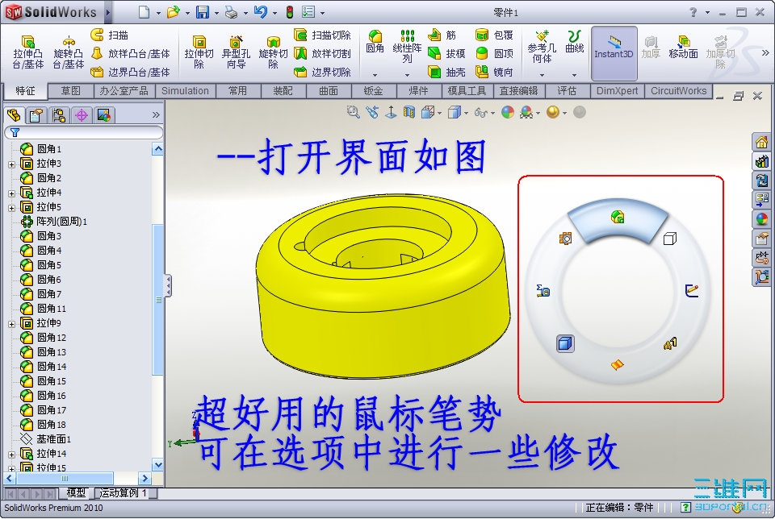The image size is (775, 519).
Task: Click the 旋转凸台/基体 revolve boss tool
Action: click(x=69, y=52)
